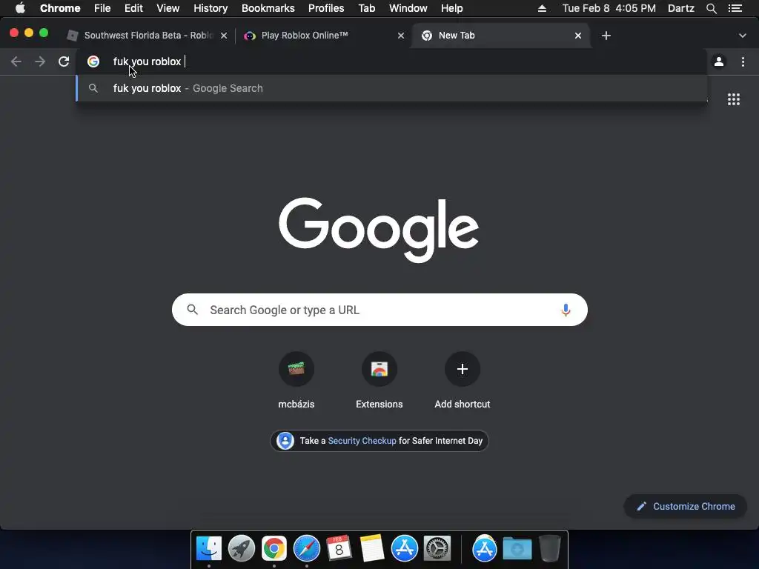Open Spotlight search in menu bar
This screenshot has height=569, width=759.
tap(711, 8)
